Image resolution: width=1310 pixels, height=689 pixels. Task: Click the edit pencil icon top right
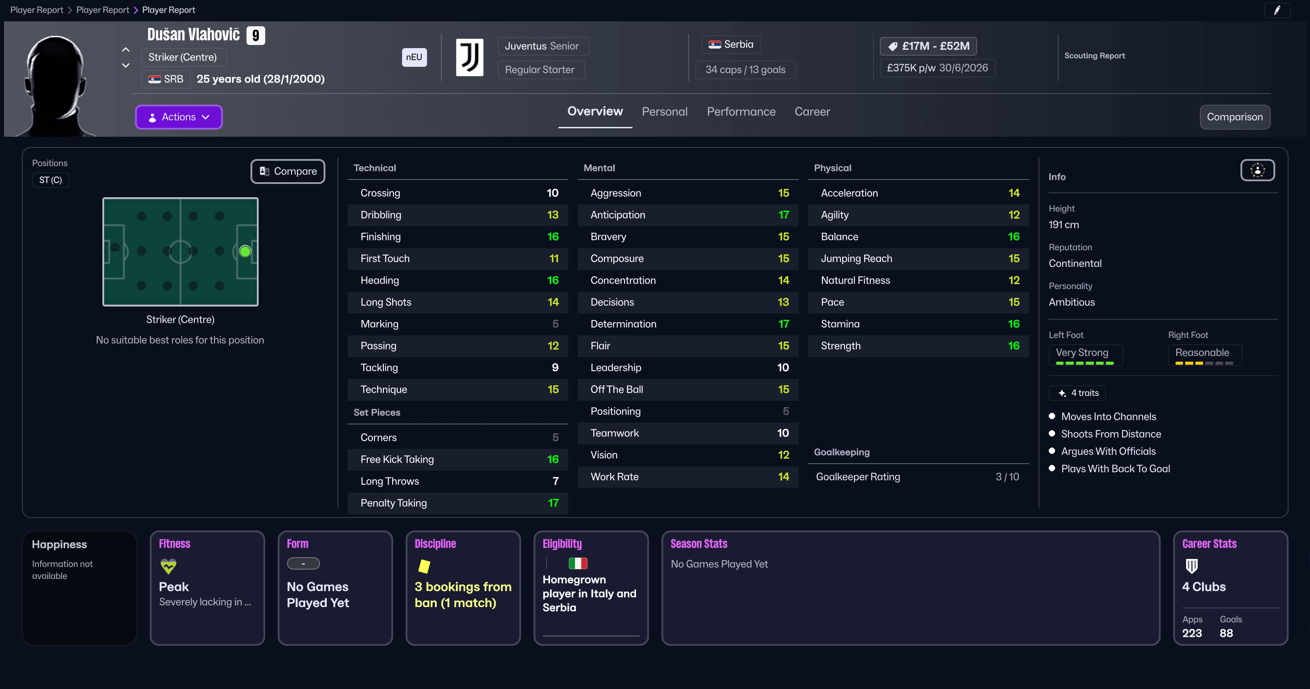coord(1277,10)
